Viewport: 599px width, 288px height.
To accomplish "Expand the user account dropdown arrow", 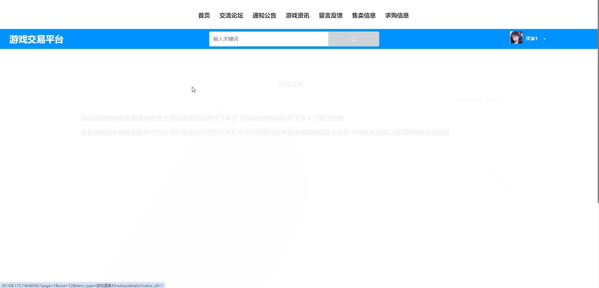I will (545, 39).
